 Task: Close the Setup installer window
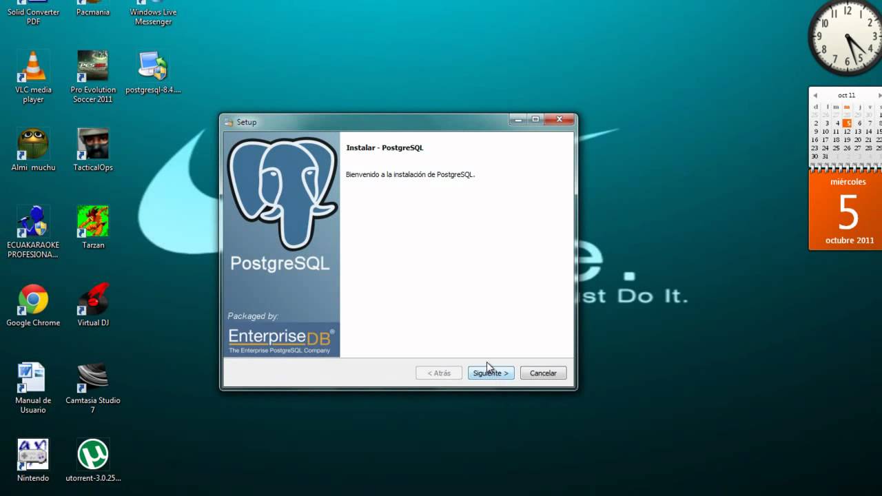[559, 119]
